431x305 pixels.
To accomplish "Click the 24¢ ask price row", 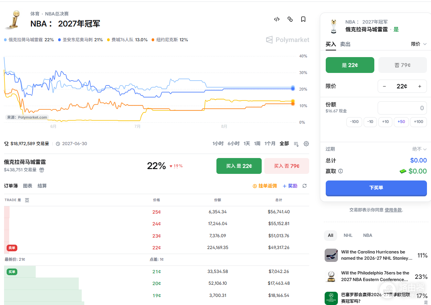I will pyautogui.click(x=156, y=224).
